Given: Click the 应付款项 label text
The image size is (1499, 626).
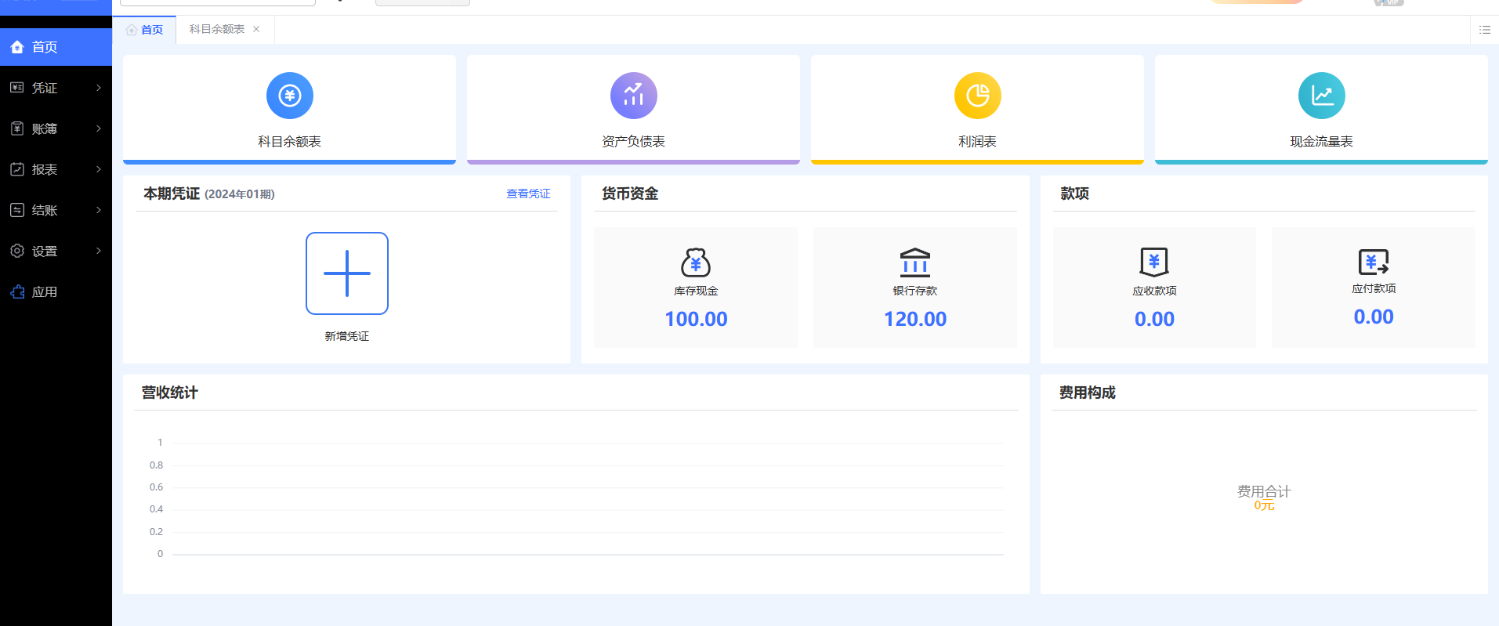Looking at the screenshot, I should [1374, 288].
